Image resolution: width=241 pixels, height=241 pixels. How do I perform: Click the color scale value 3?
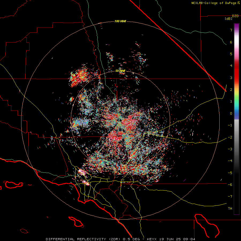pos(231,78)
